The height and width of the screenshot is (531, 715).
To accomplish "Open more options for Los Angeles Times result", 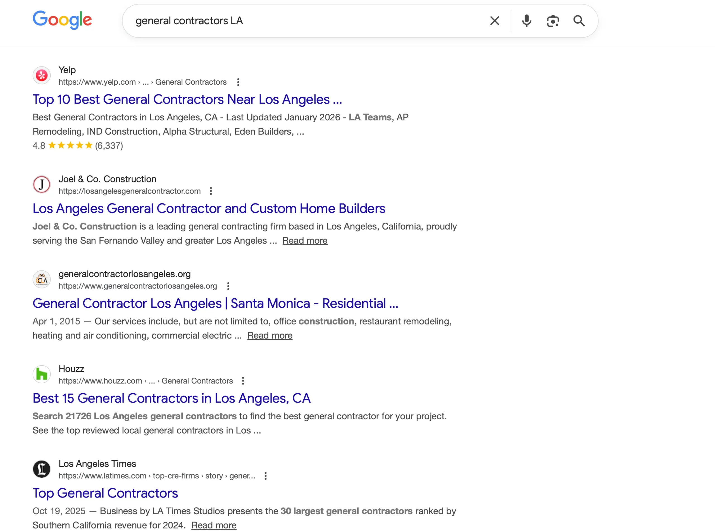I will tap(265, 476).
